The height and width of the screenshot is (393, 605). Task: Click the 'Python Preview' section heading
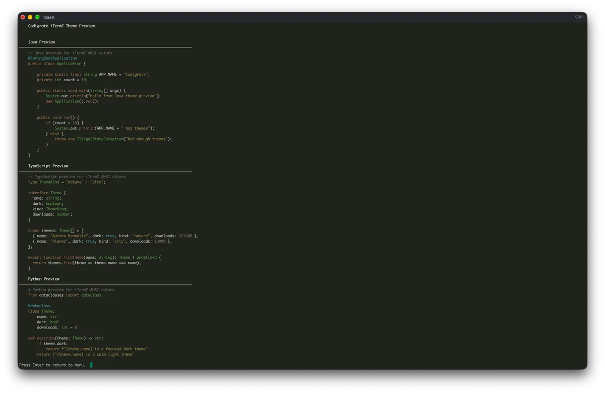[44, 278]
